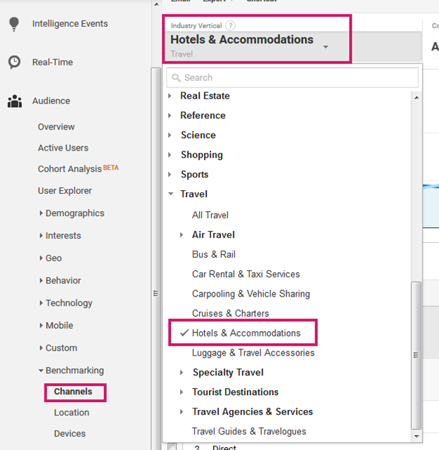Image resolution: width=439 pixels, height=450 pixels.
Task: Select All Travel vertical
Action: 210,215
